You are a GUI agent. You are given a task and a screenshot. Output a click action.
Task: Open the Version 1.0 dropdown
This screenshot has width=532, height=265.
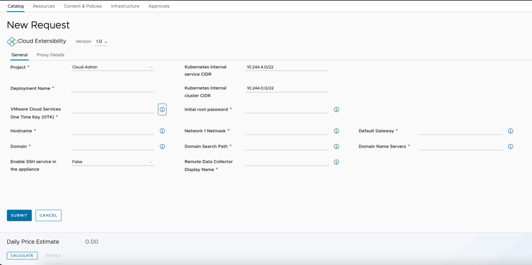101,42
